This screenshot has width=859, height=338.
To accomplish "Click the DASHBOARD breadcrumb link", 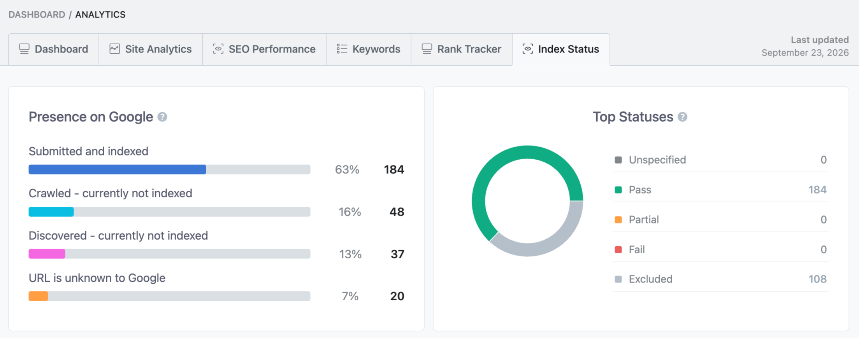I will pos(37,15).
